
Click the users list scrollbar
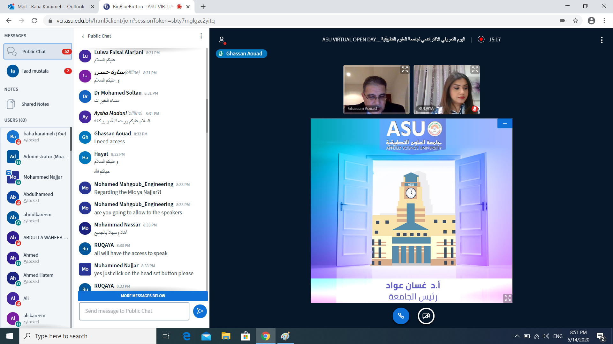(71, 139)
